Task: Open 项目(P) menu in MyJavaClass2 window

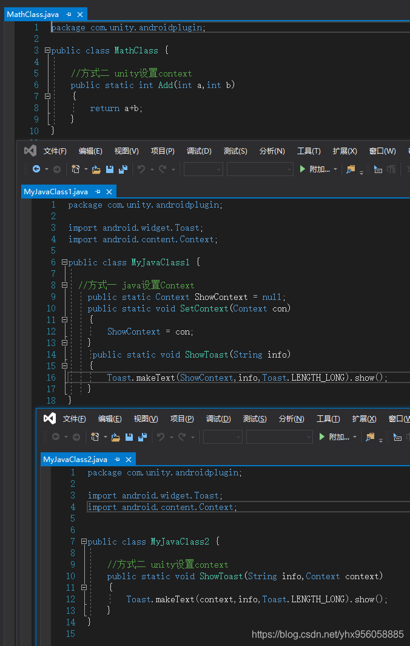Action: pyautogui.click(x=182, y=419)
